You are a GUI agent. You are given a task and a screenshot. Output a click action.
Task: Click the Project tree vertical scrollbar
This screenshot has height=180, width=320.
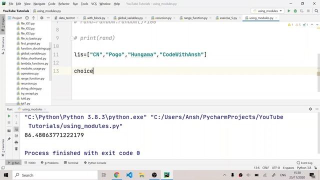click(x=50, y=61)
